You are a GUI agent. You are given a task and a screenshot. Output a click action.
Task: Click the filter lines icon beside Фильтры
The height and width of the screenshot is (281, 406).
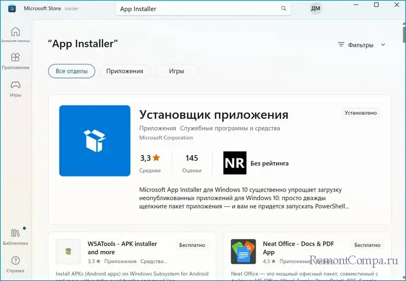pyautogui.click(x=341, y=44)
